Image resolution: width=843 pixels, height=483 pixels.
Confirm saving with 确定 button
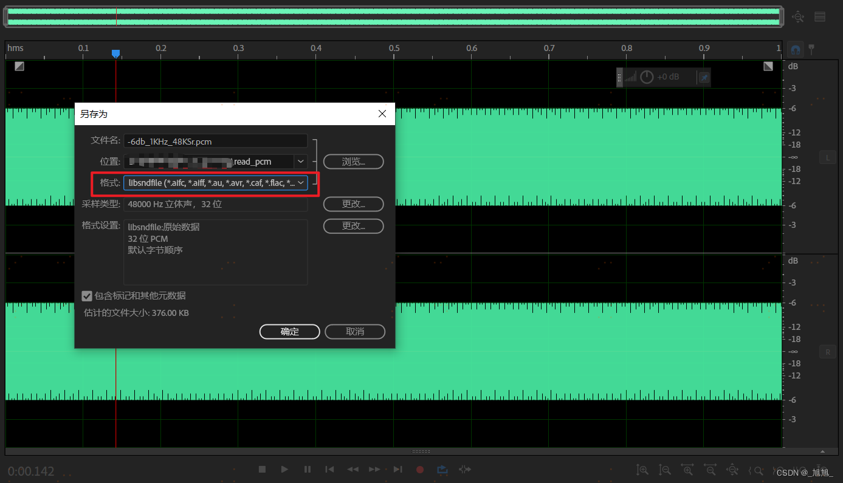[290, 332]
